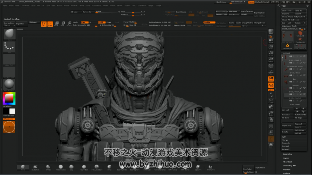312x175 pixels.
Task: Activate the Edit mode button
Action: coord(44,24)
